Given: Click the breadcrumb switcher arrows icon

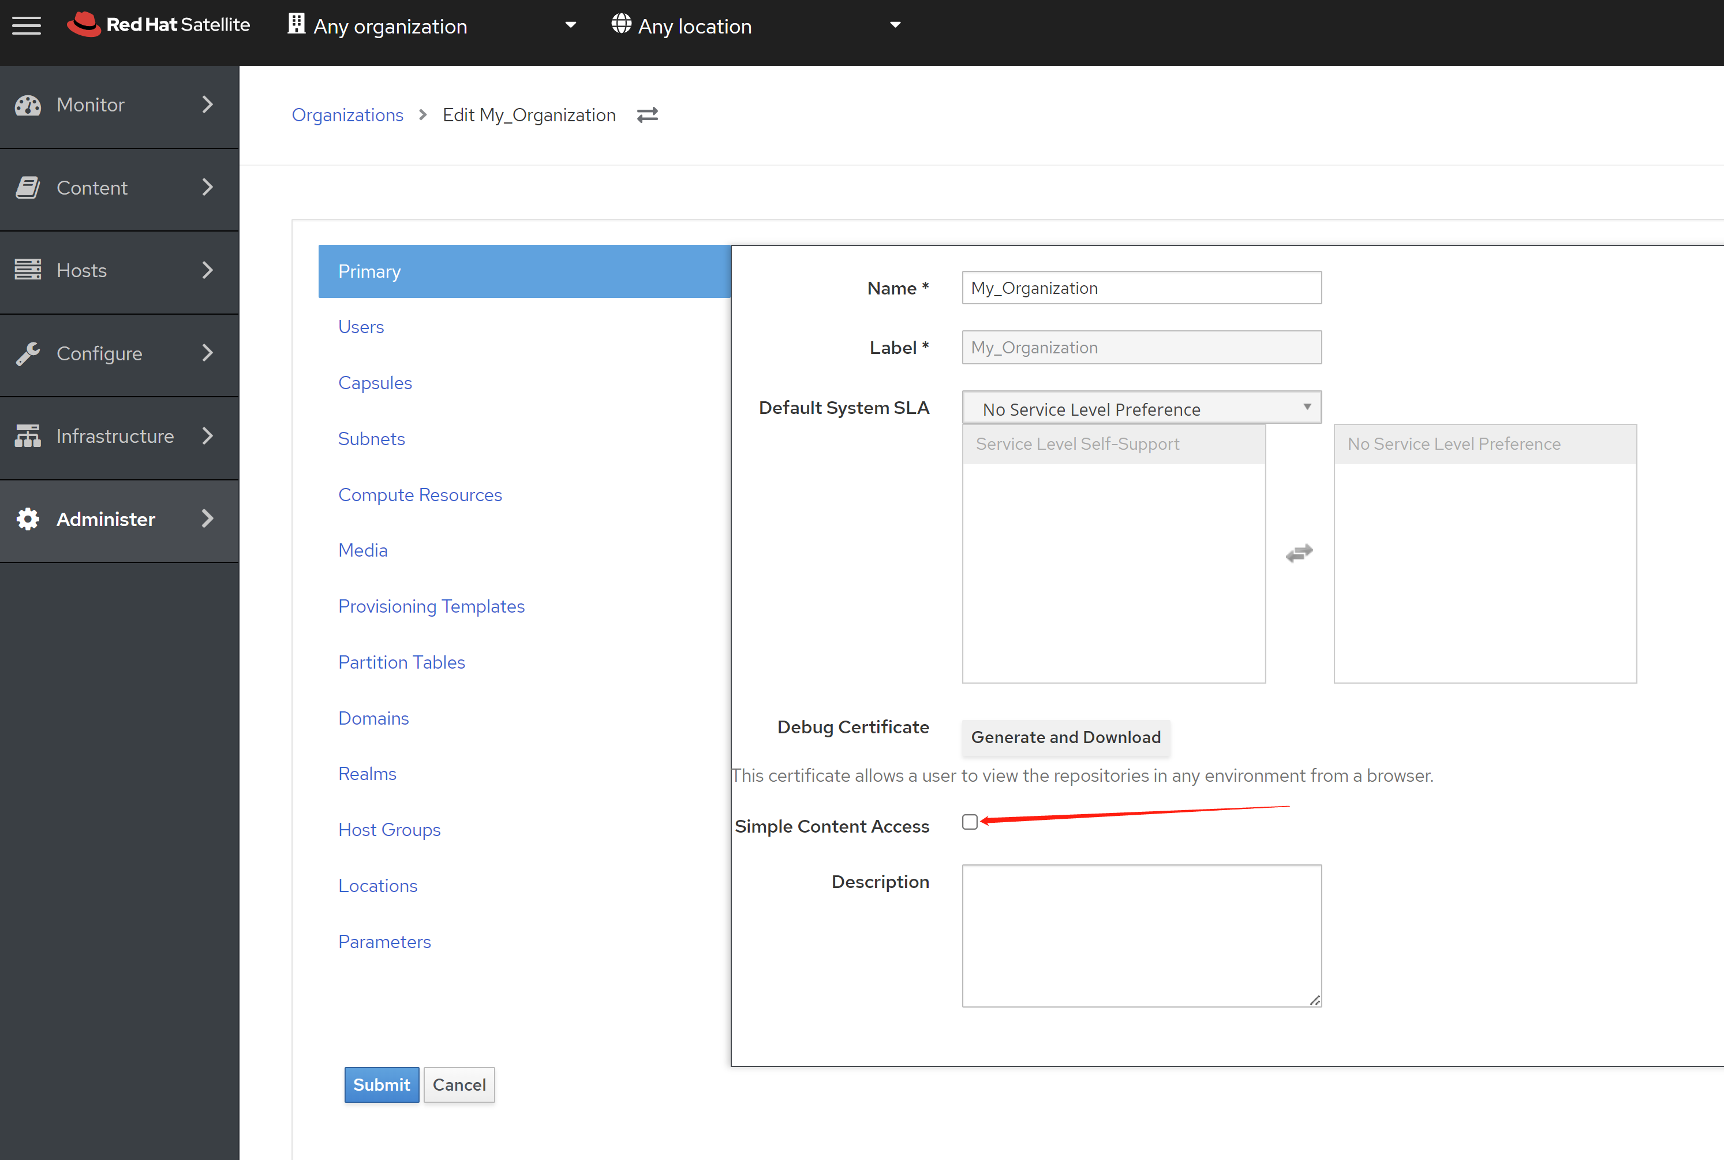Looking at the screenshot, I should coord(647,115).
